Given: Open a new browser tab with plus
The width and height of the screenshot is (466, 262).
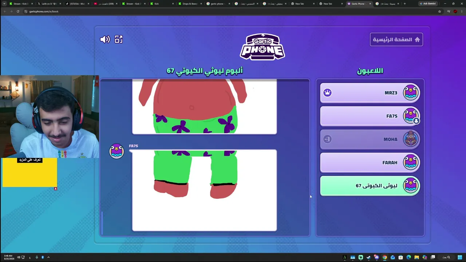Looking at the screenshot, I should point(404,4).
